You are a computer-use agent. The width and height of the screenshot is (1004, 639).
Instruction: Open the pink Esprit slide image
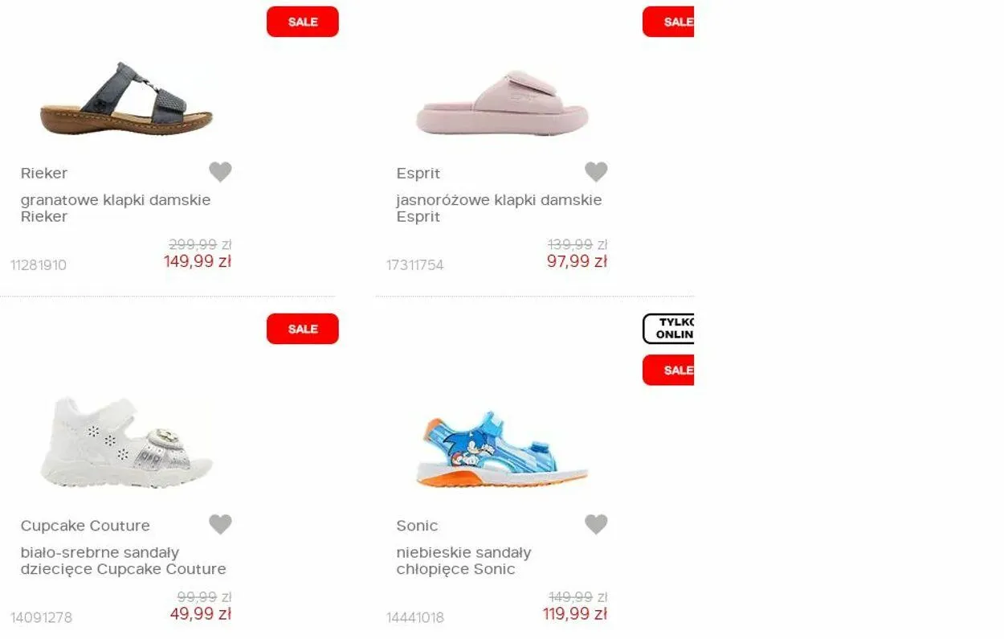click(503, 103)
